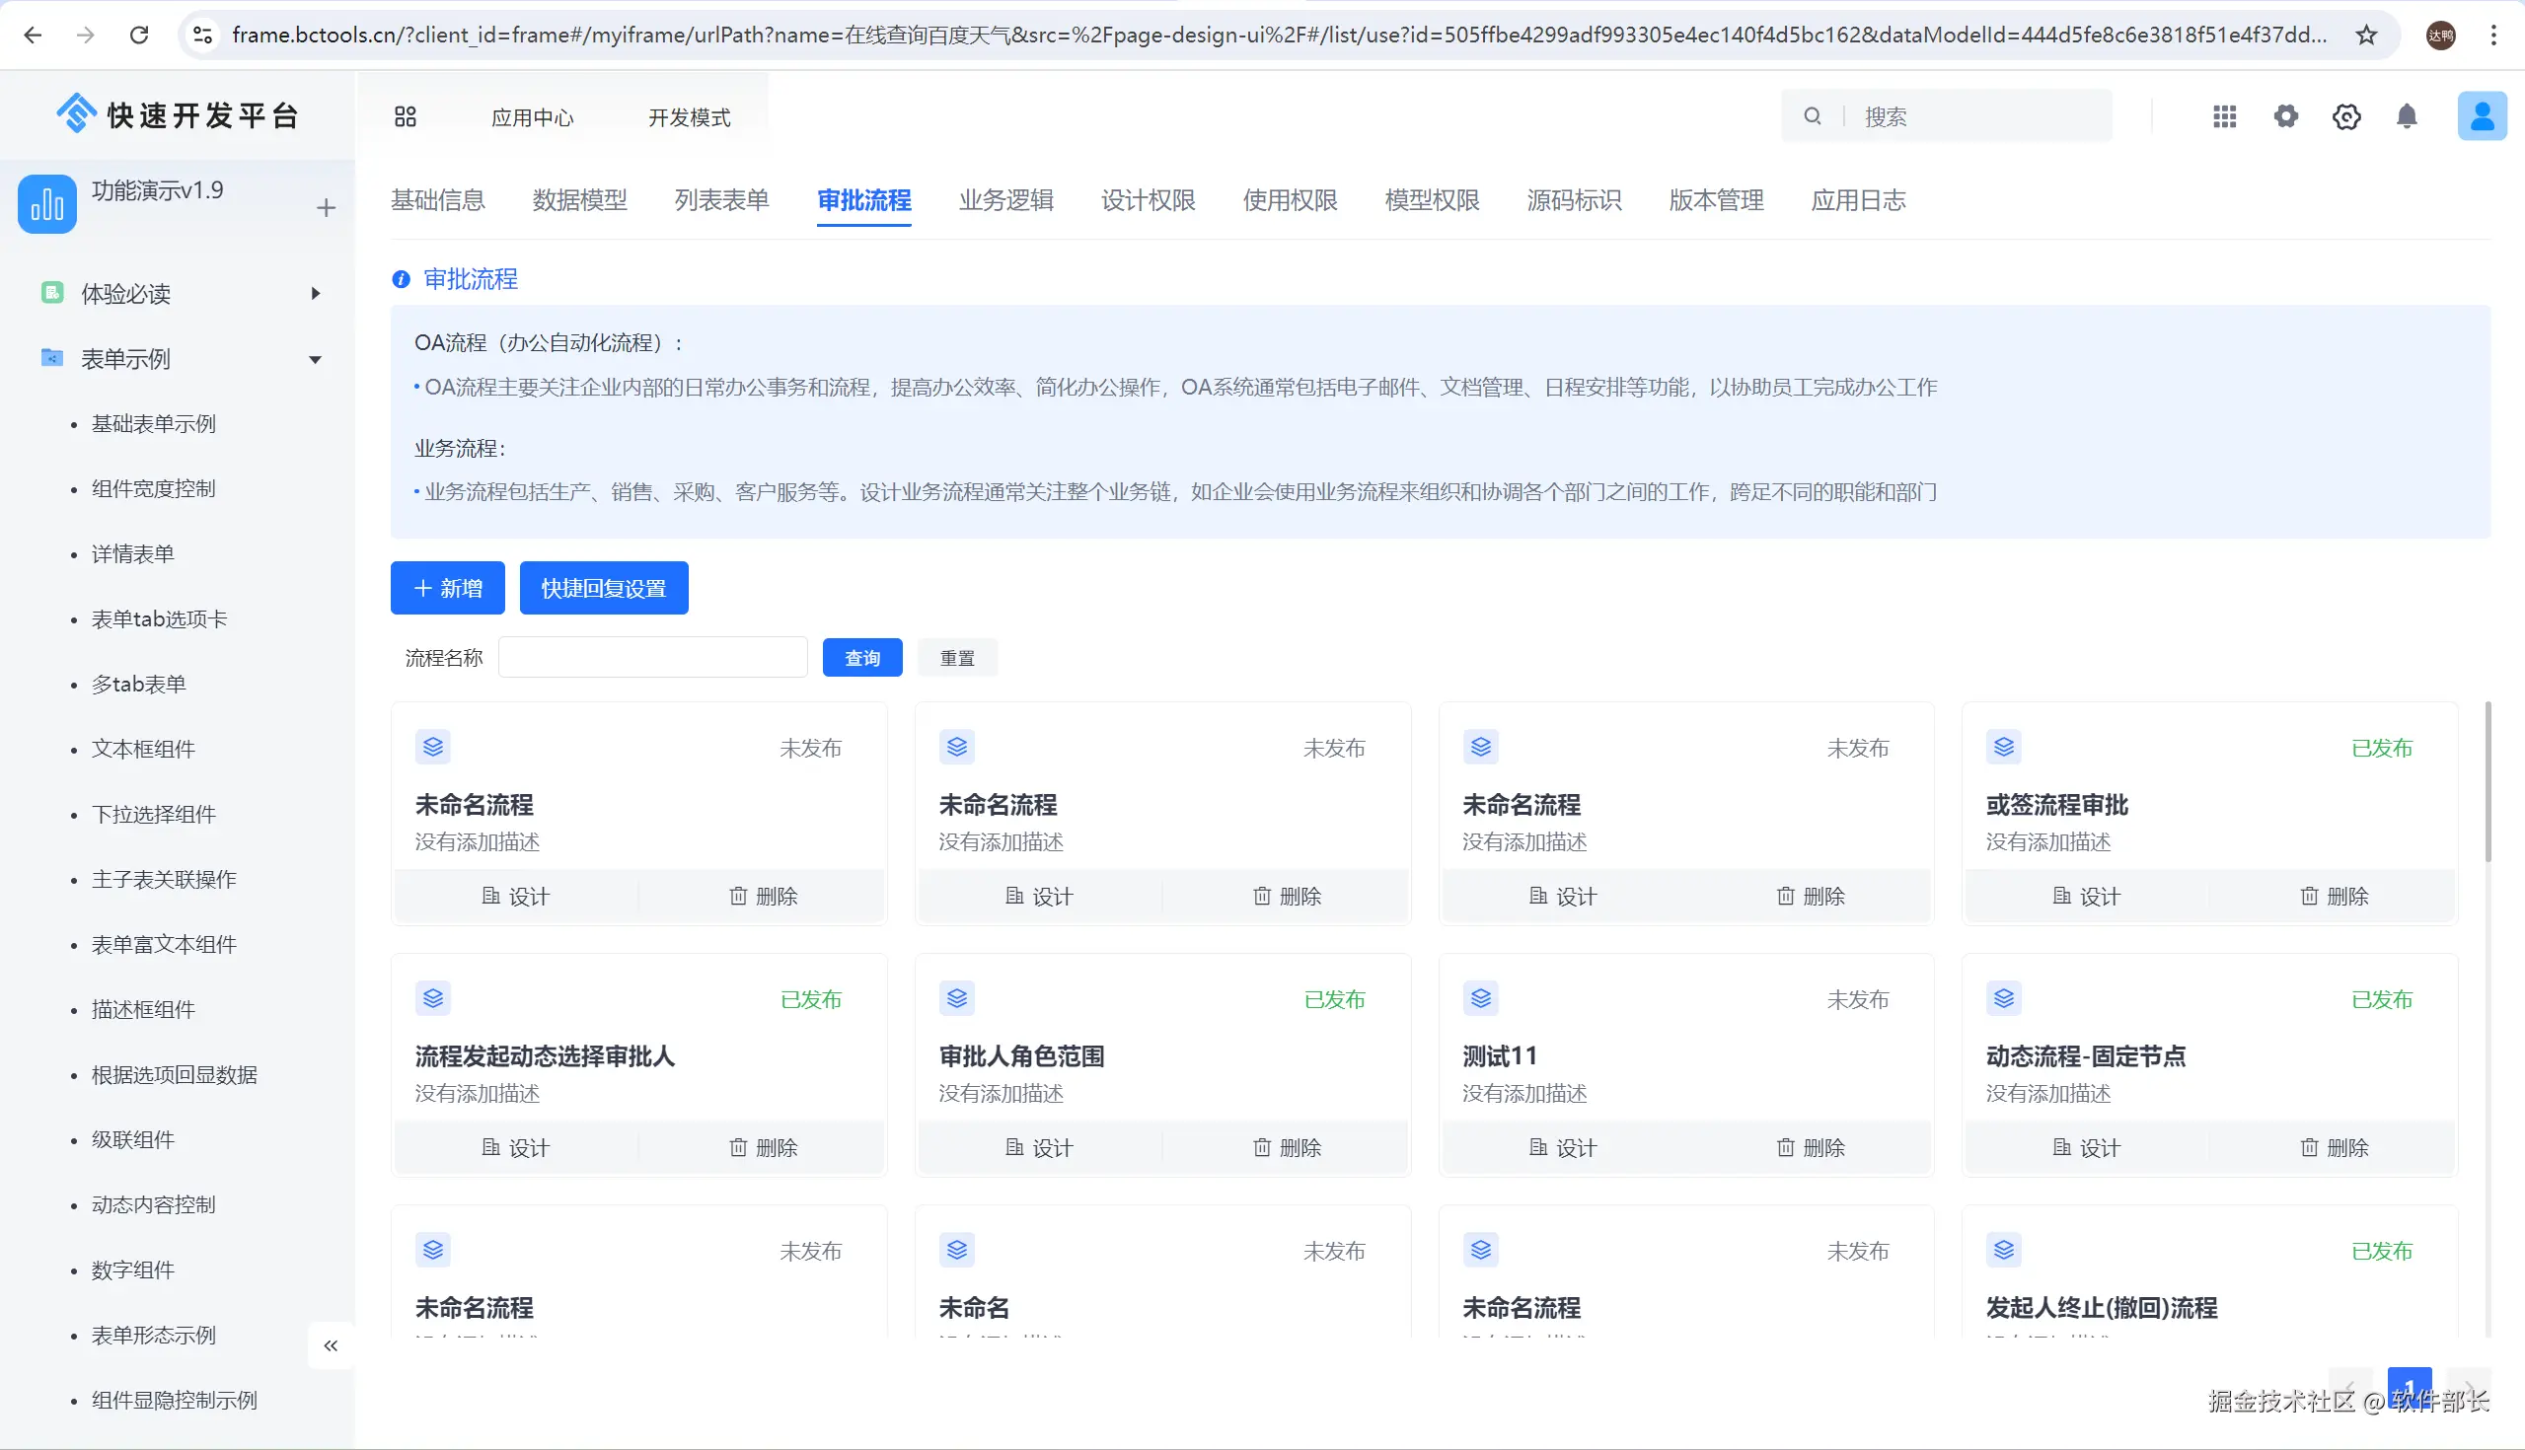Click the 流程名称 input field
The height and width of the screenshot is (1450, 2525).
coord(652,658)
